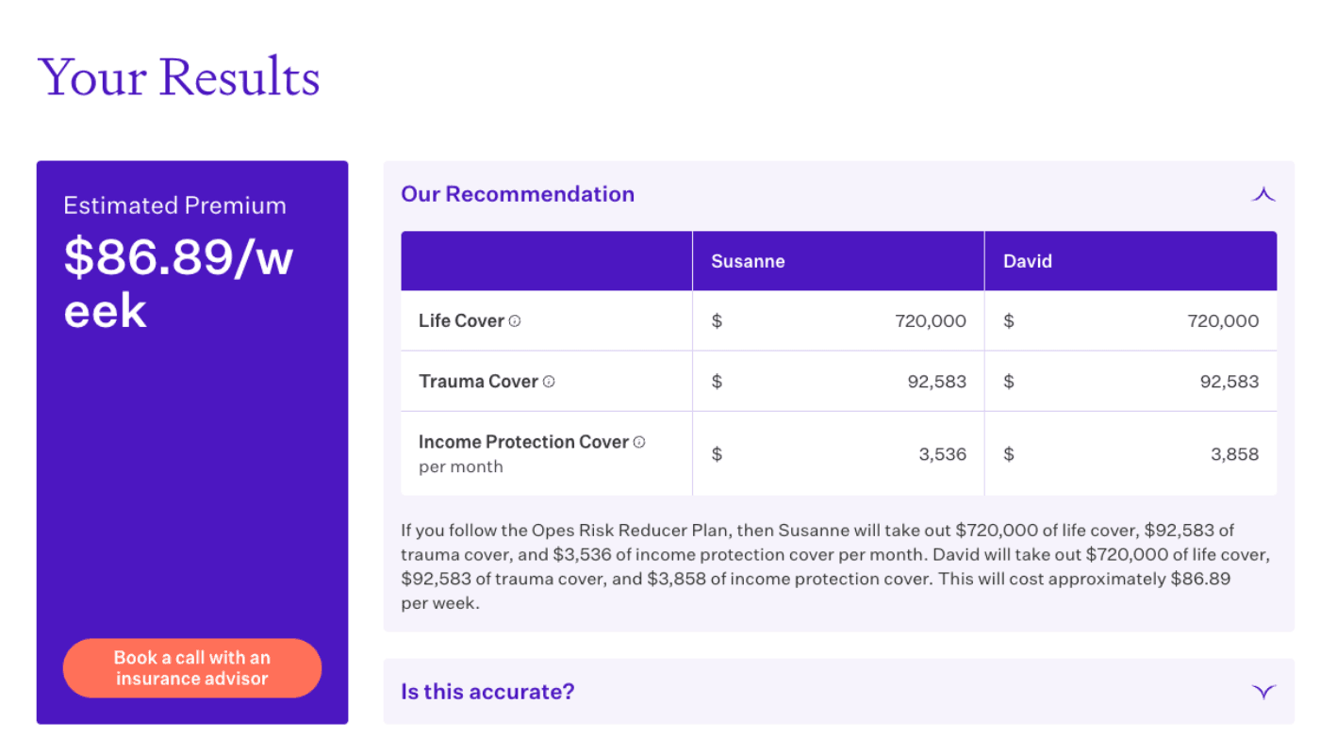Click the Your Results page title

(x=179, y=77)
